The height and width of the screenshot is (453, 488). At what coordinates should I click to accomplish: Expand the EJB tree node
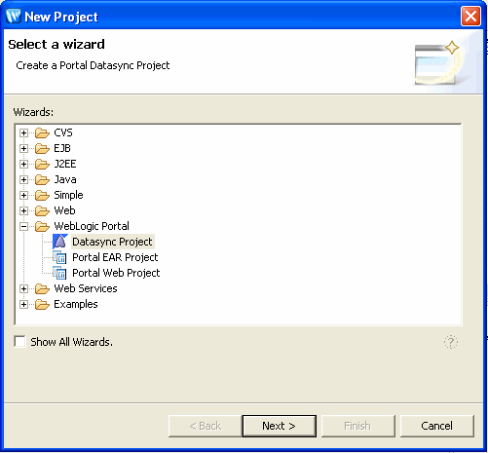tap(23, 148)
